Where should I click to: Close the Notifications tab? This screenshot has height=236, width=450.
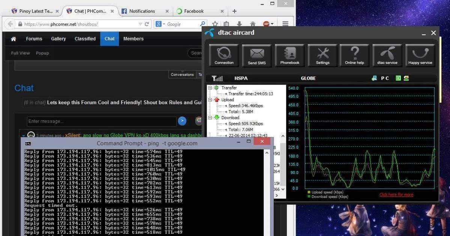click(167, 11)
